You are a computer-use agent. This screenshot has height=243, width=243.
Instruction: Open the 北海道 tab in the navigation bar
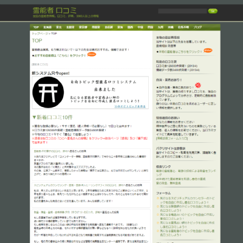click(x=47, y=27)
